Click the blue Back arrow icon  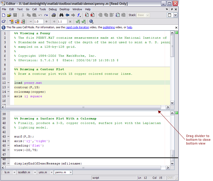click(67, 15)
